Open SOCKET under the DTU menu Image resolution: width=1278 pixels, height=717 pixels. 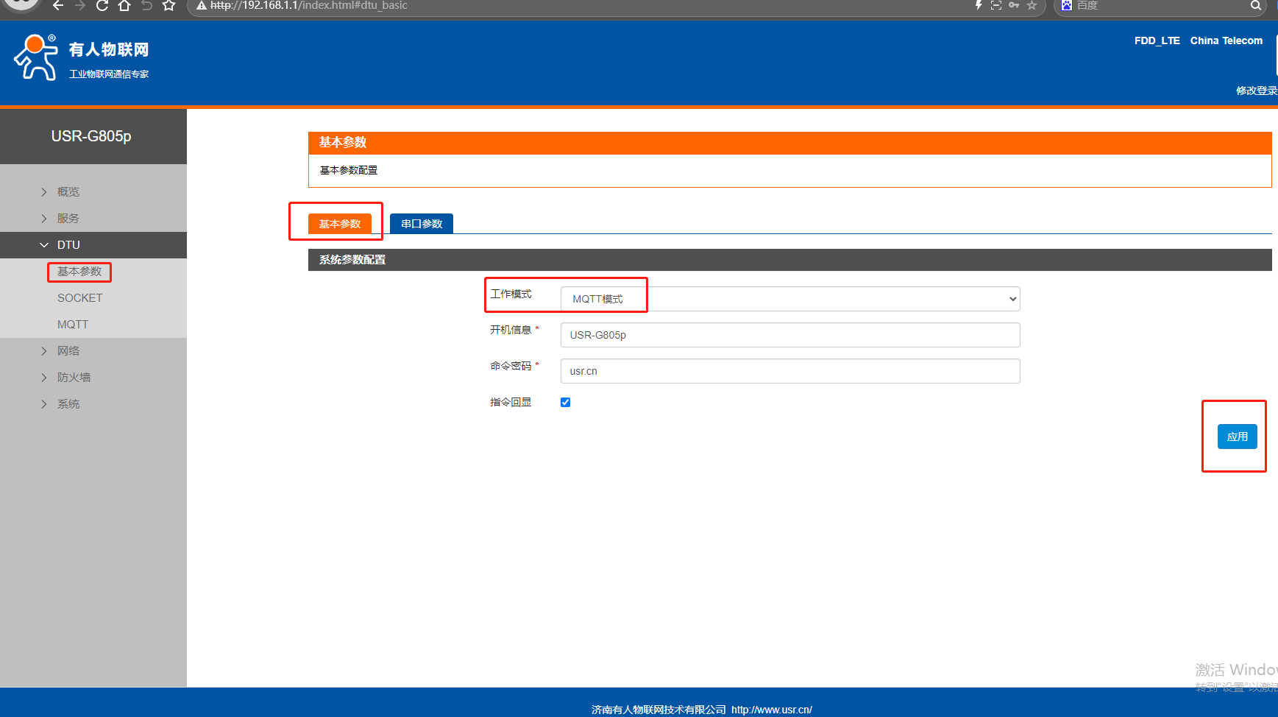79,298
